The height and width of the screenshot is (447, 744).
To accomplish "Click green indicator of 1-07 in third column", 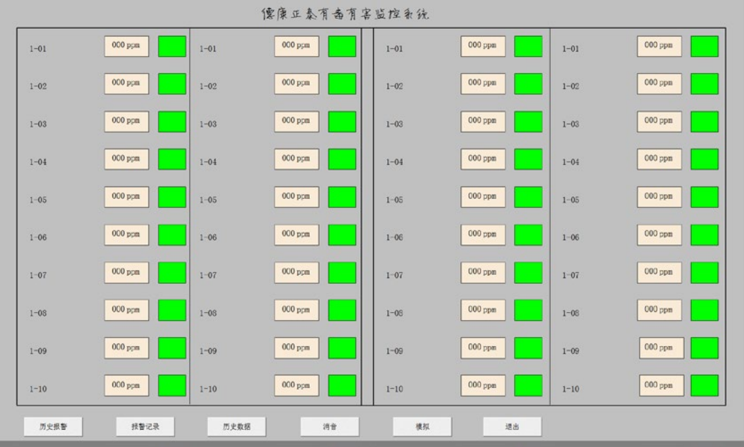I will [528, 272].
